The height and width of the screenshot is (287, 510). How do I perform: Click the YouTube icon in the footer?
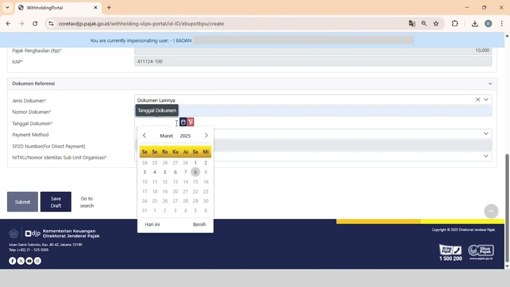point(29,261)
